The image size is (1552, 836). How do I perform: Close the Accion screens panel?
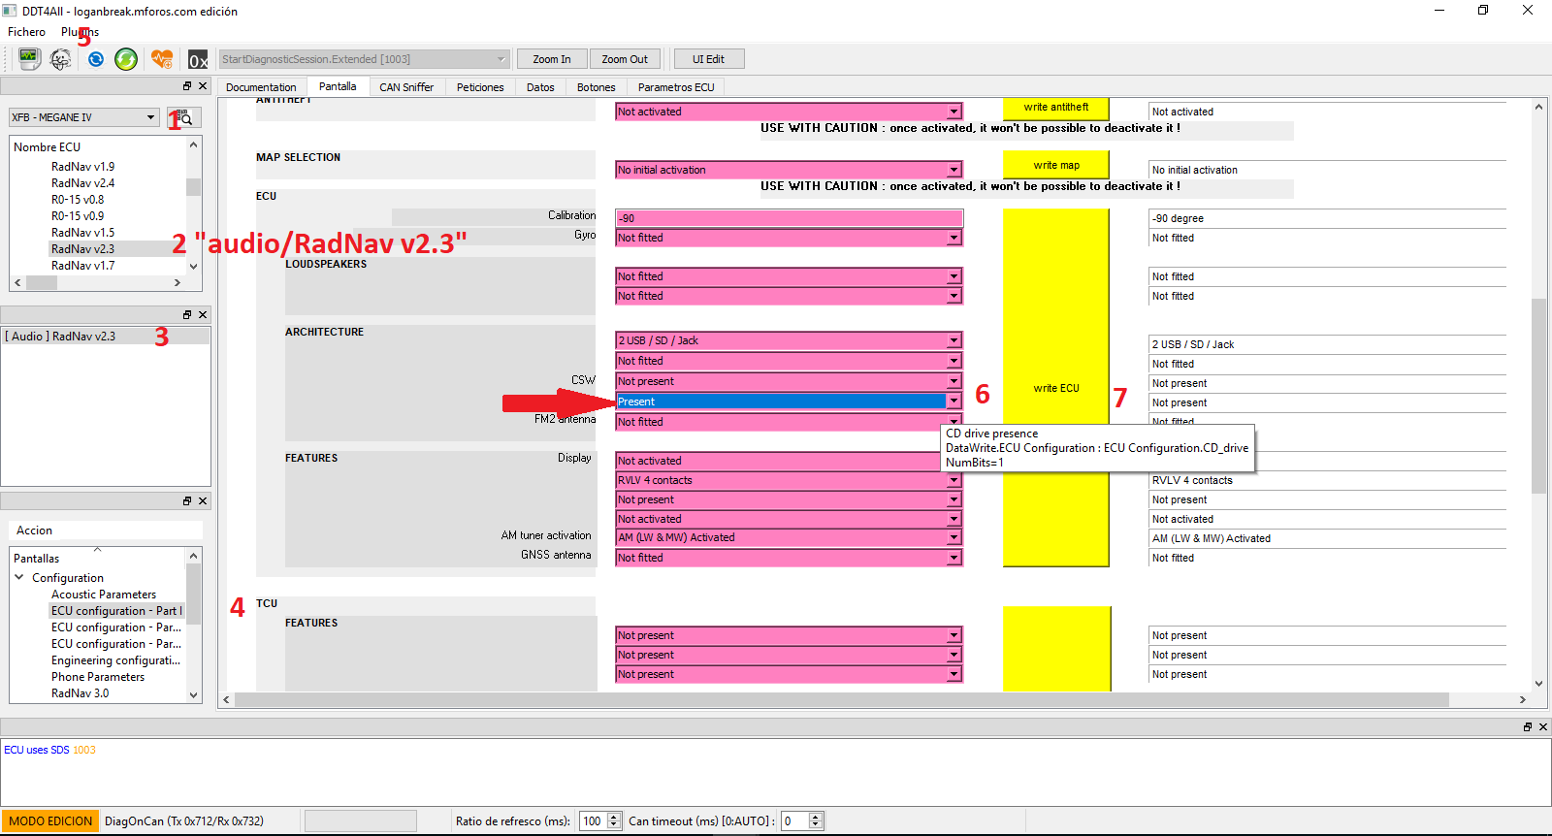[203, 500]
